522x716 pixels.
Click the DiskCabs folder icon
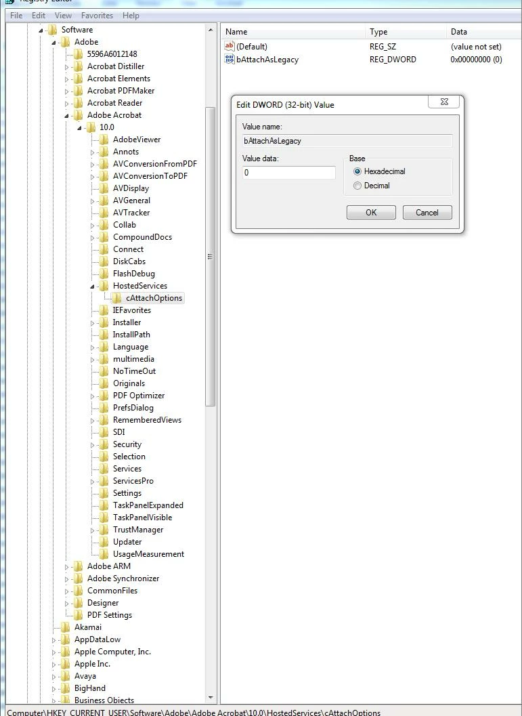[x=104, y=261]
